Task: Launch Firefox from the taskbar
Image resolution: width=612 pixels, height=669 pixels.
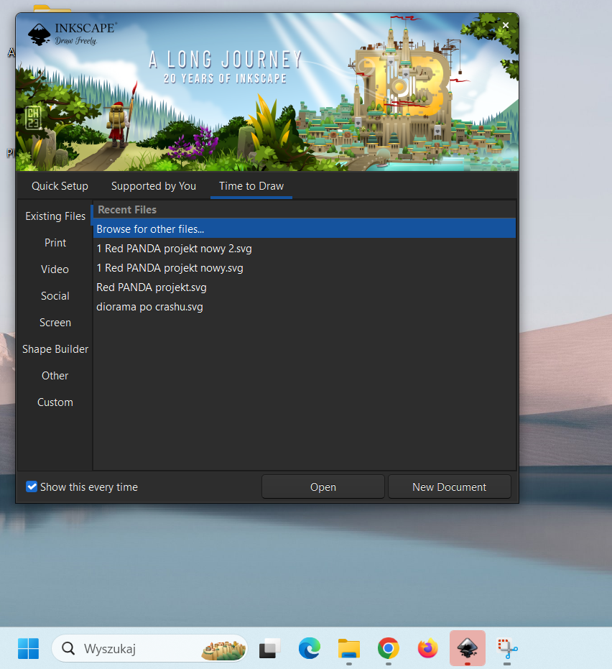Action: click(x=428, y=648)
